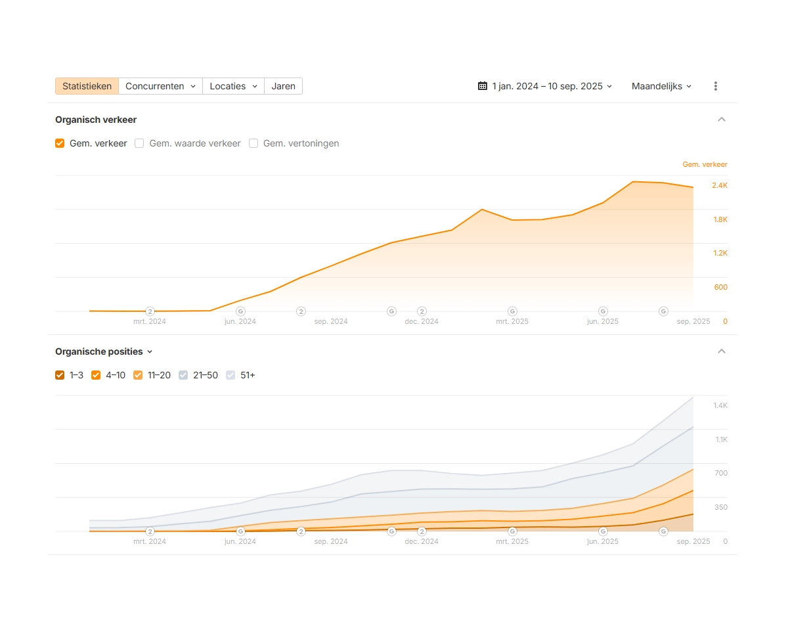Viewport: 786px width, 626px height.
Task: Switch to the Statistieken tab
Action: [x=87, y=86]
